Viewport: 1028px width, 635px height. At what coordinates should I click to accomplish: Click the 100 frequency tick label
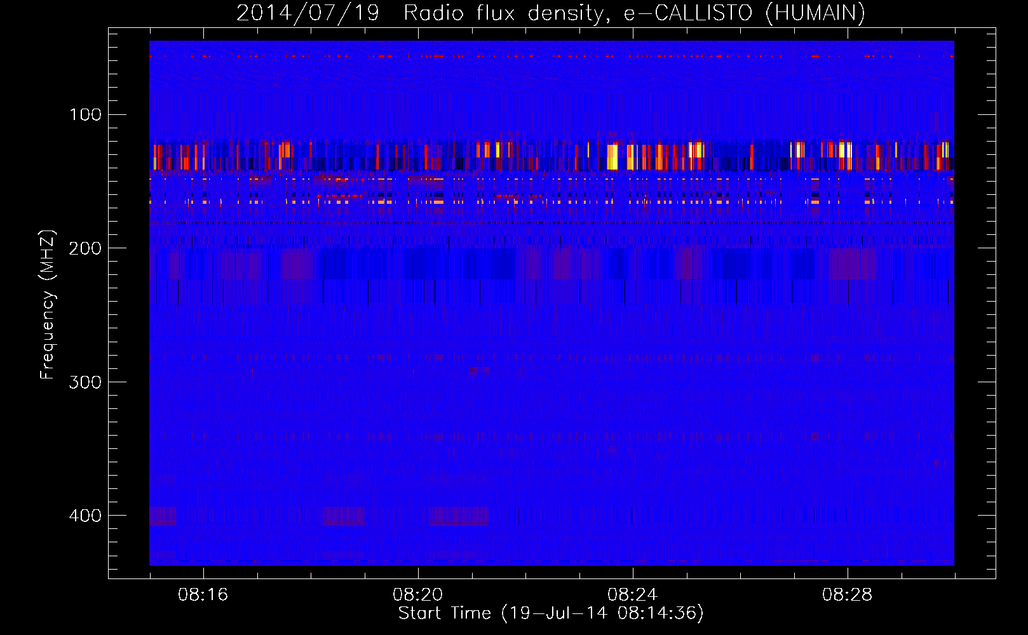[x=85, y=114]
